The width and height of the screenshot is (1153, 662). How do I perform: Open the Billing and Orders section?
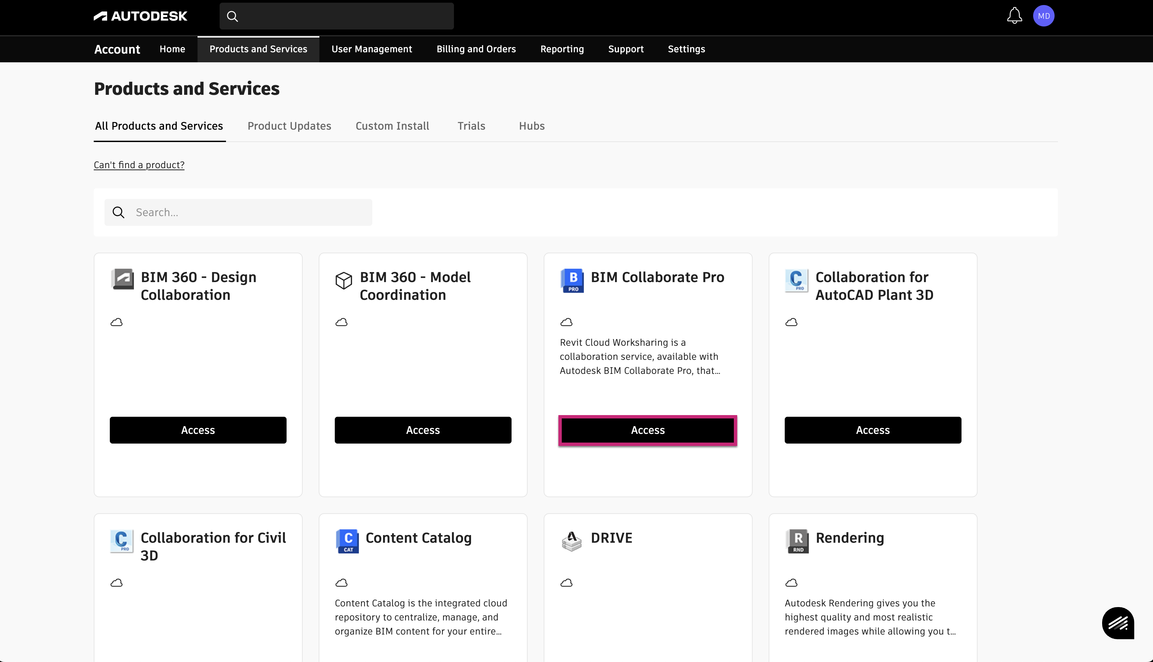(476, 49)
